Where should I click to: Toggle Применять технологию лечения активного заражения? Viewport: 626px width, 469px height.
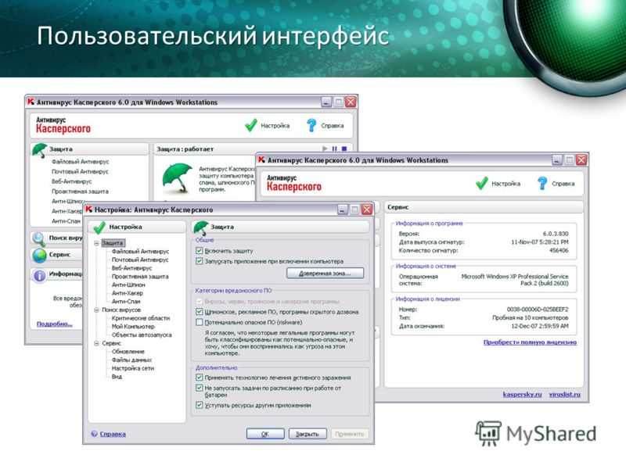(200, 378)
